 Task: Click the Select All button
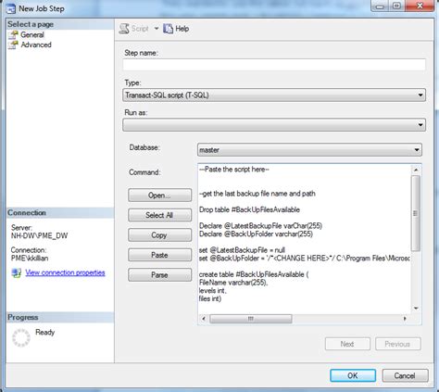[159, 215]
